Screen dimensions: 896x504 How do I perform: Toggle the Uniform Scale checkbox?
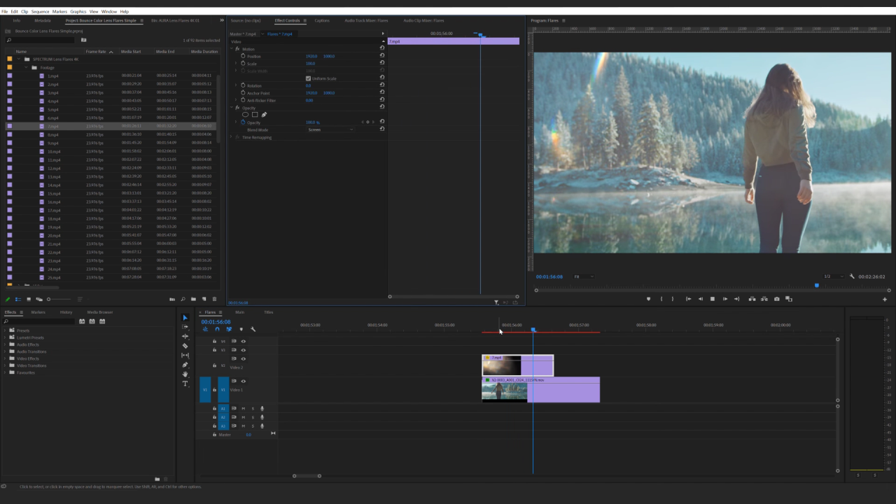[308, 78]
